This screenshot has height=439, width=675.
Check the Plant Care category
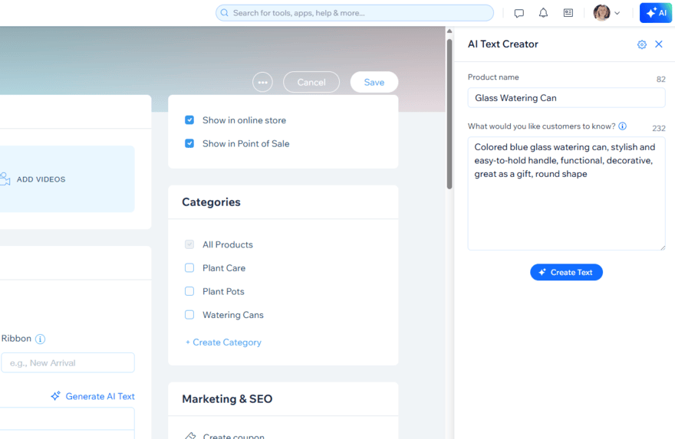[189, 268]
